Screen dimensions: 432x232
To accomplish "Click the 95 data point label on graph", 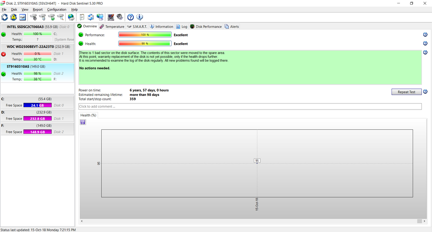I will [257, 161].
